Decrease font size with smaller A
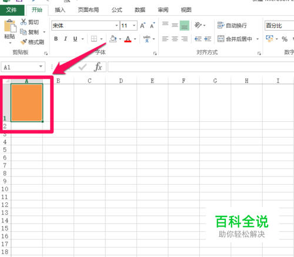 pos(152,25)
